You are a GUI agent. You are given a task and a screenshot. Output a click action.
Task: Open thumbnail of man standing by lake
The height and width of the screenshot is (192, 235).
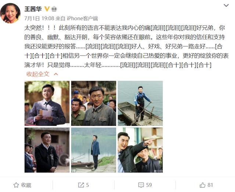[94, 150]
